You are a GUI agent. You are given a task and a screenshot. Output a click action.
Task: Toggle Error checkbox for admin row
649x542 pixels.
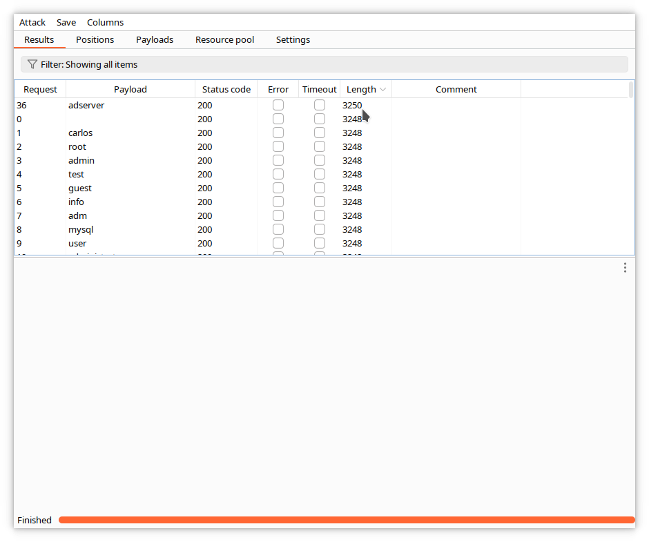click(x=278, y=160)
